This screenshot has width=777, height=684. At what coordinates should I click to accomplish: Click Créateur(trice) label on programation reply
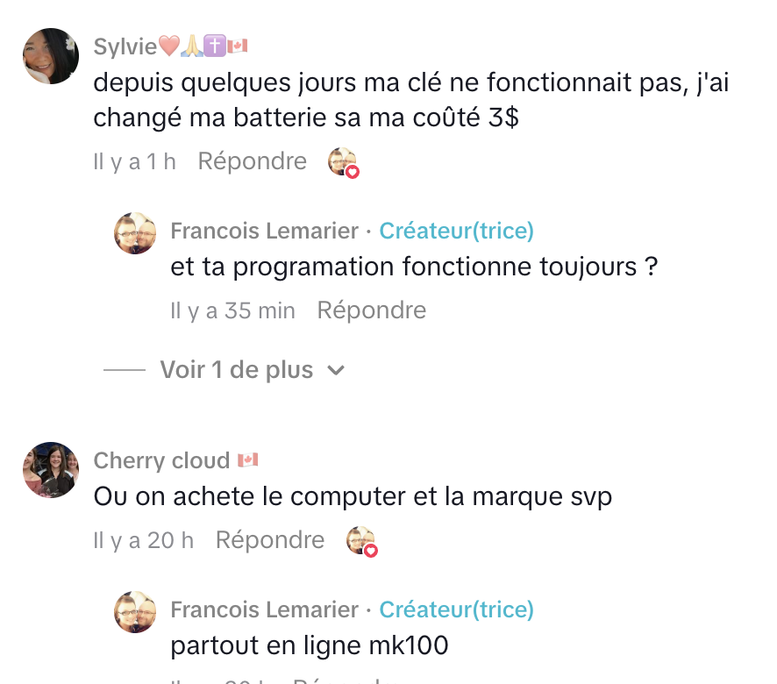pyautogui.click(x=456, y=231)
